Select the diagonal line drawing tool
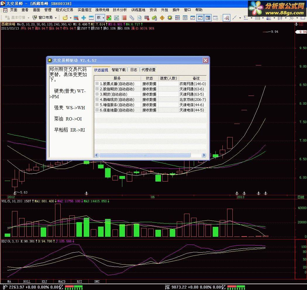This screenshot has width=307, height=290. pyautogui.click(x=234, y=18)
